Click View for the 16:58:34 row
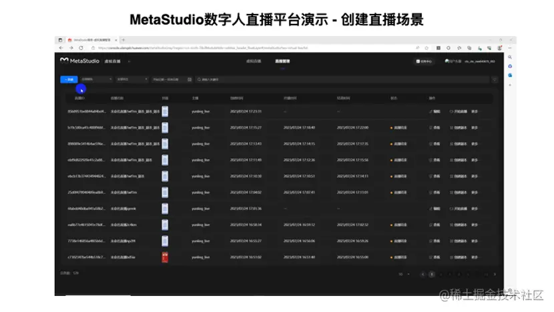 [x=435, y=225]
